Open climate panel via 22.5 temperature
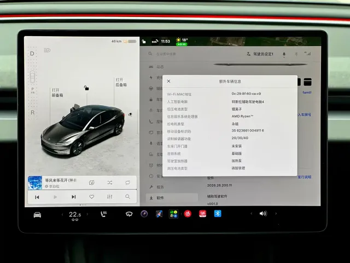Viewport: 350px width, 263px height. tap(75, 215)
